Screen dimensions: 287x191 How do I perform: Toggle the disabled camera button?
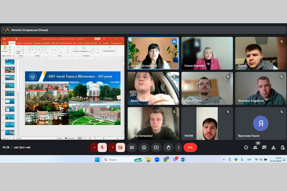coord(120,147)
